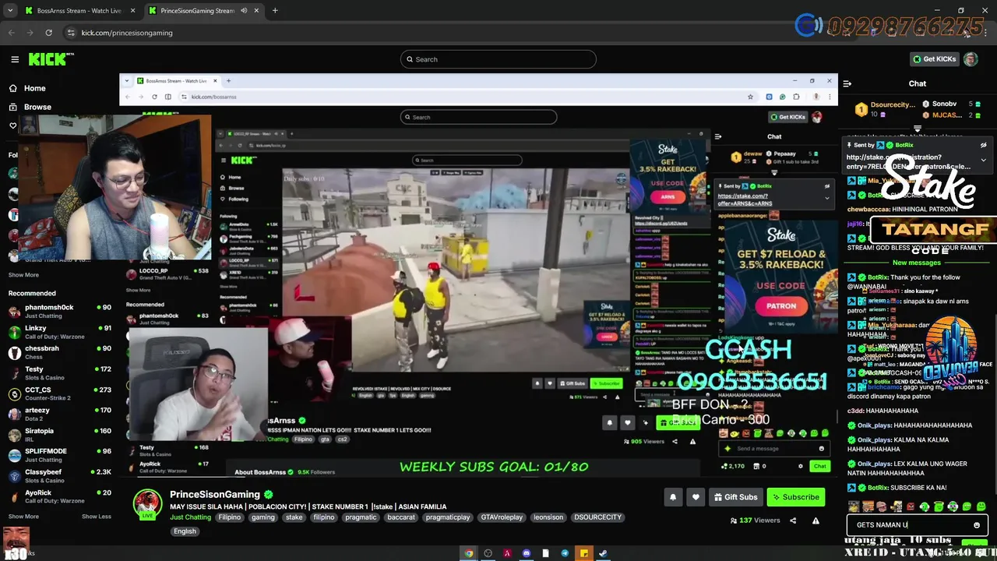This screenshot has height=561, width=997.
Task: Share the stream via share icon
Action: pos(793,520)
